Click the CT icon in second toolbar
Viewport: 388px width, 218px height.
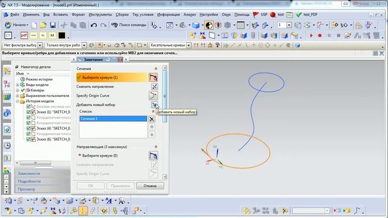click(x=8, y=36)
